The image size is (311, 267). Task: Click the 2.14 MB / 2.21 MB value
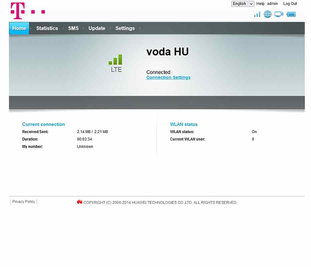92,132
